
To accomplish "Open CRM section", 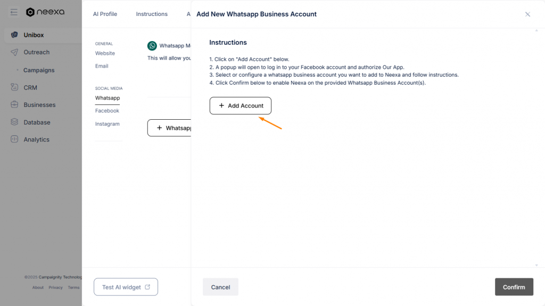I will (x=30, y=88).
